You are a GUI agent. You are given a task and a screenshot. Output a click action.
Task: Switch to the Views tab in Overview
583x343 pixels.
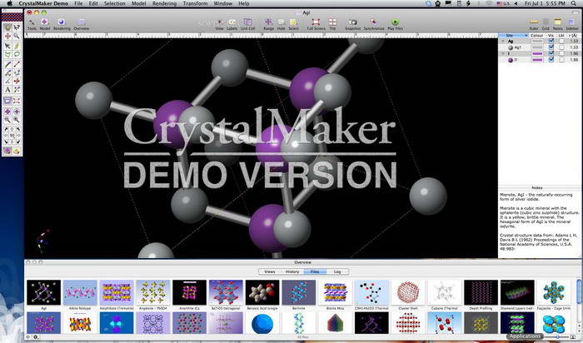pos(270,271)
